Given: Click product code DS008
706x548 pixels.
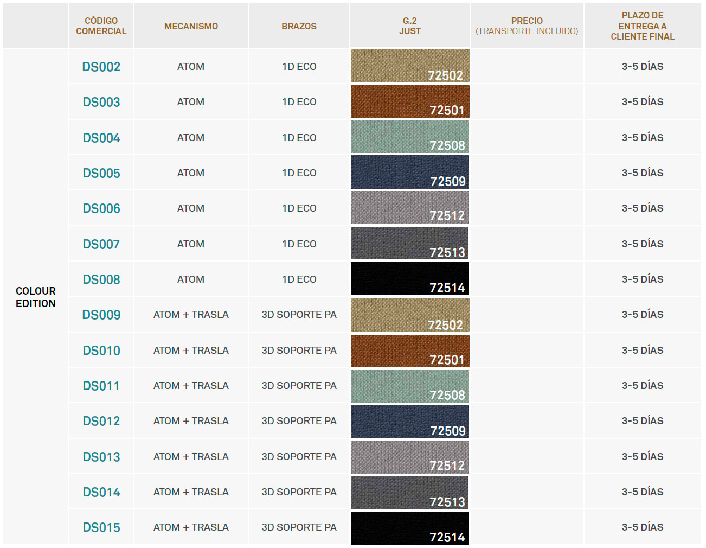Looking at the screenshot, I should (x=101, y=279).
